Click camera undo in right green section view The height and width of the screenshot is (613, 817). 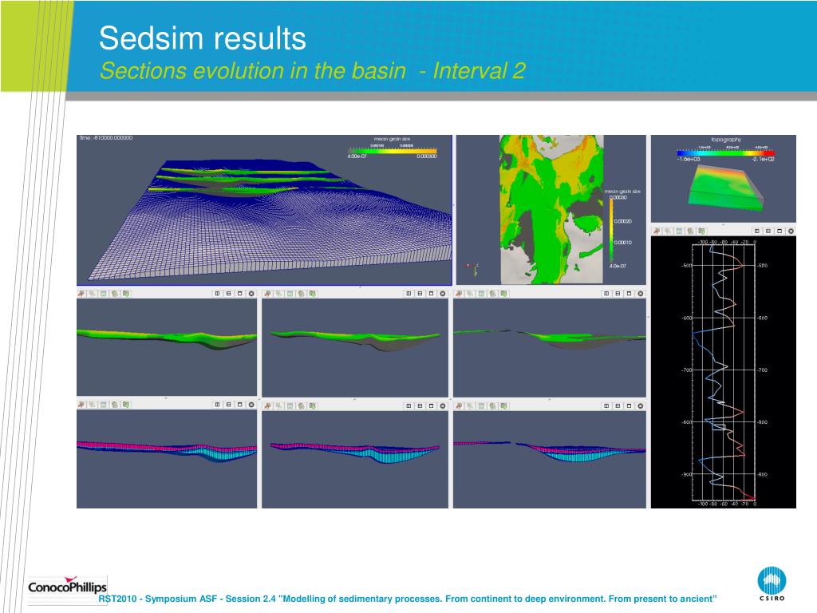click(459, 294)
